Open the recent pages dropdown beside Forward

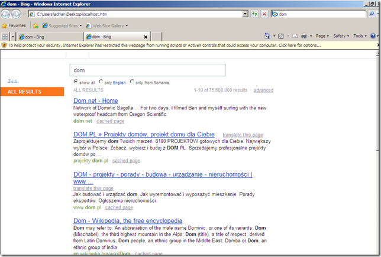tap(24, 14)
